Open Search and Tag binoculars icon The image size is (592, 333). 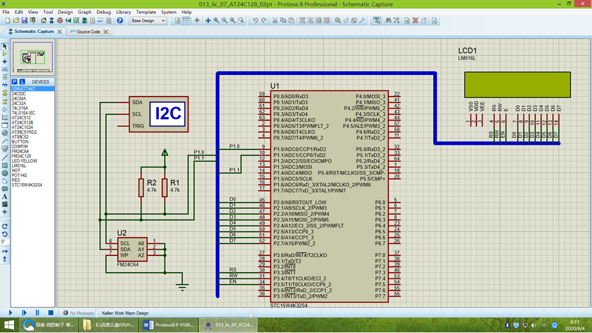click(388, 20)
